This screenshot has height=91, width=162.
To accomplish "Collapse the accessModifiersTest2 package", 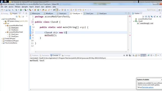I will point(6,32).
